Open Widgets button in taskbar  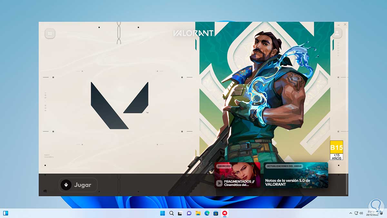tap(5, 213)
